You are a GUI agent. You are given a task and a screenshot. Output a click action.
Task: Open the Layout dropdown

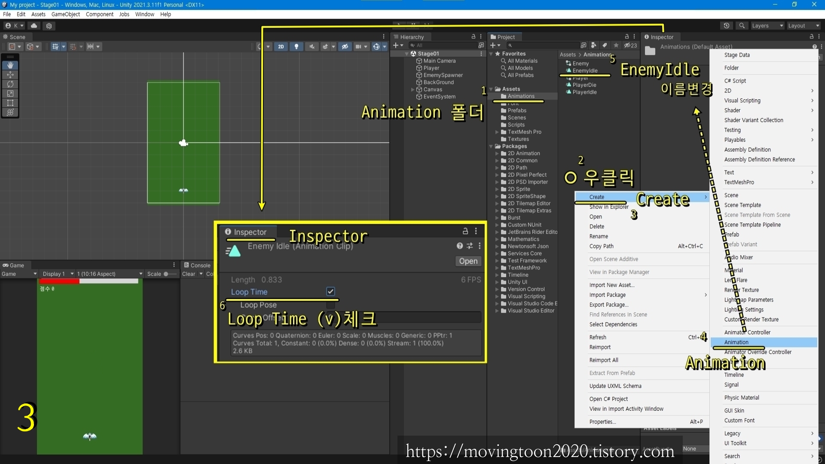point(803,26)
